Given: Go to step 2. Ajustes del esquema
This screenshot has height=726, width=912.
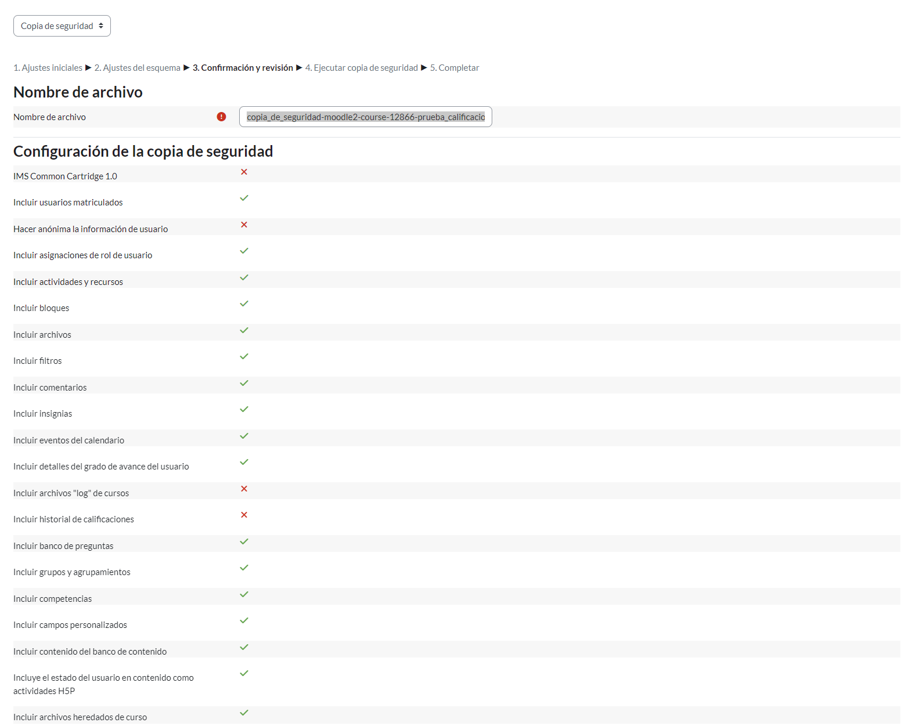Looking at the screenshot, I should pos(138,68).
